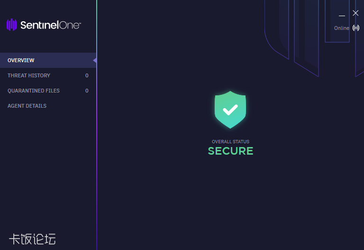Open the Quarantined Files section
Screen dimensions: 364x250
48,91
